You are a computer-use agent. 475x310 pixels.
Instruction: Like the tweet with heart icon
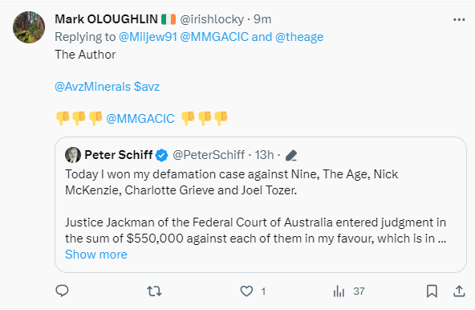coord(246,292)
